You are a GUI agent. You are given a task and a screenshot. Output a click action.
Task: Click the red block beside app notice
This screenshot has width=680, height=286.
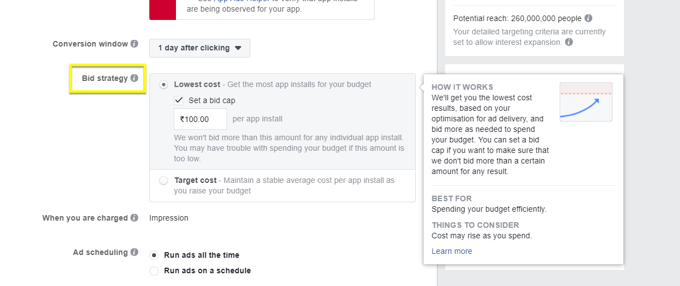coord(163,9)
